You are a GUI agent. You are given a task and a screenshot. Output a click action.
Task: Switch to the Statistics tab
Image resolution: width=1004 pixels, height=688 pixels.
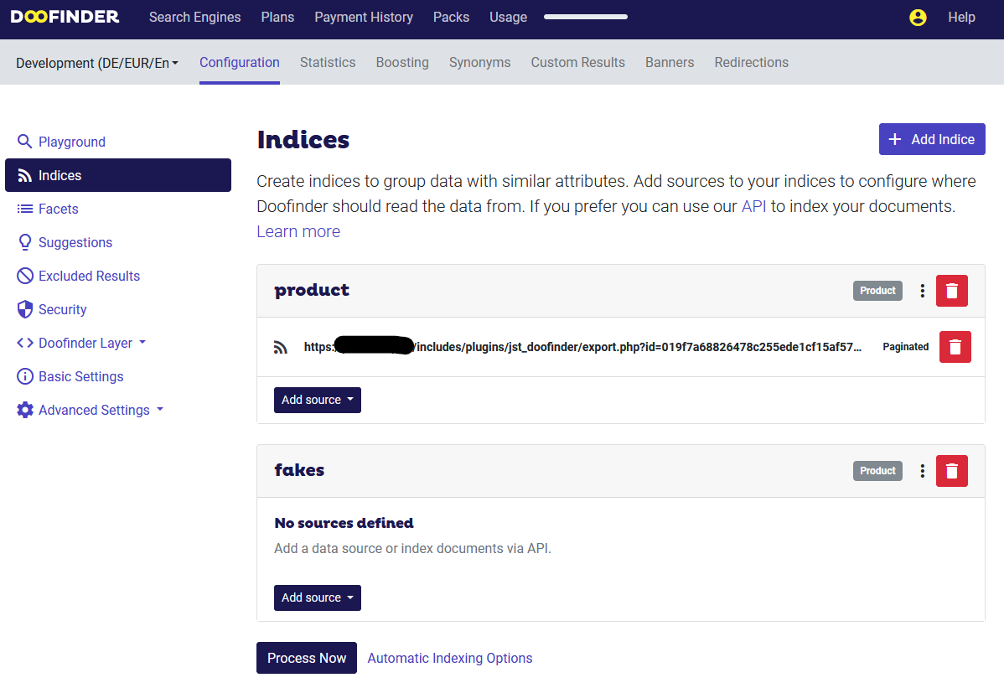click(328, 62)
